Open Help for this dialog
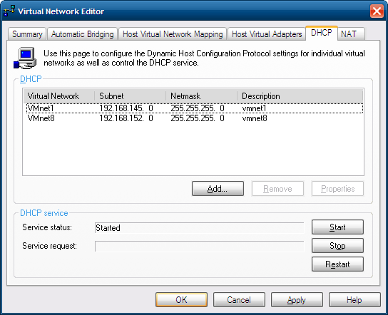This screenshot has height=315, width=388. tap(354, 299)
